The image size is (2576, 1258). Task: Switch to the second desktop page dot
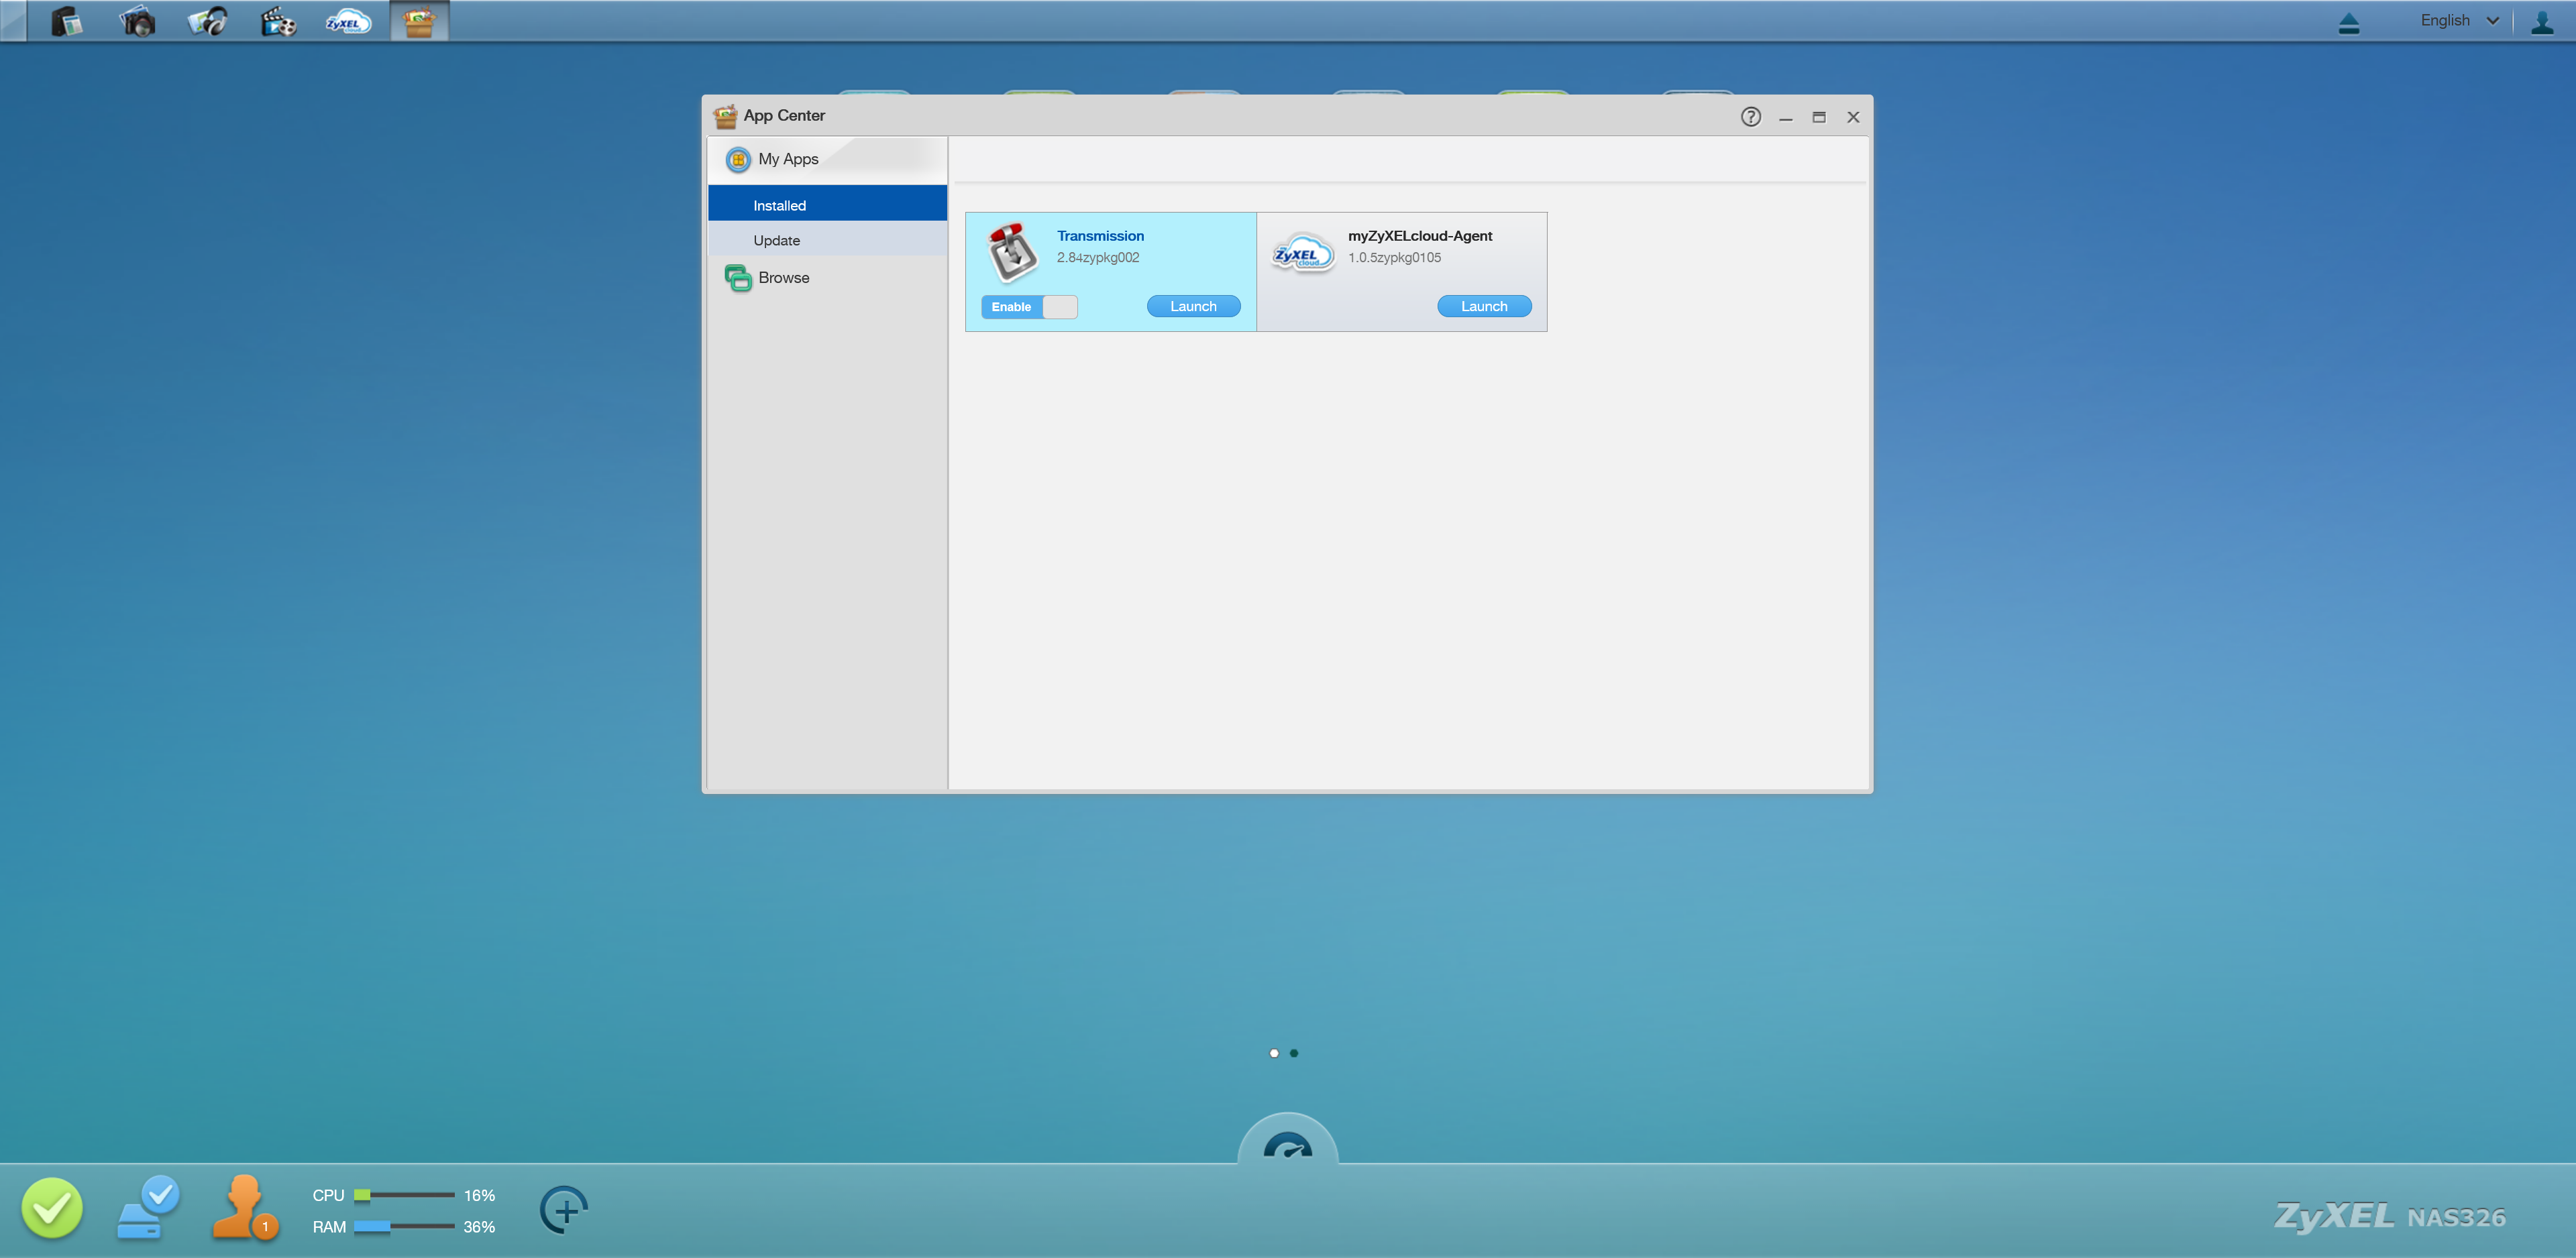click(1293, 1053)
